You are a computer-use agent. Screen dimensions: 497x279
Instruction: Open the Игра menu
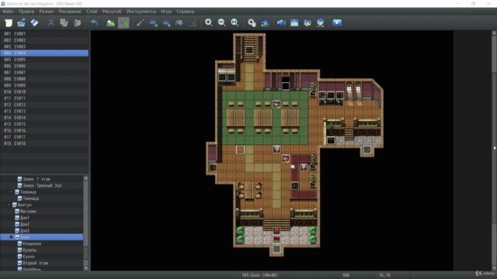(166, 12)
